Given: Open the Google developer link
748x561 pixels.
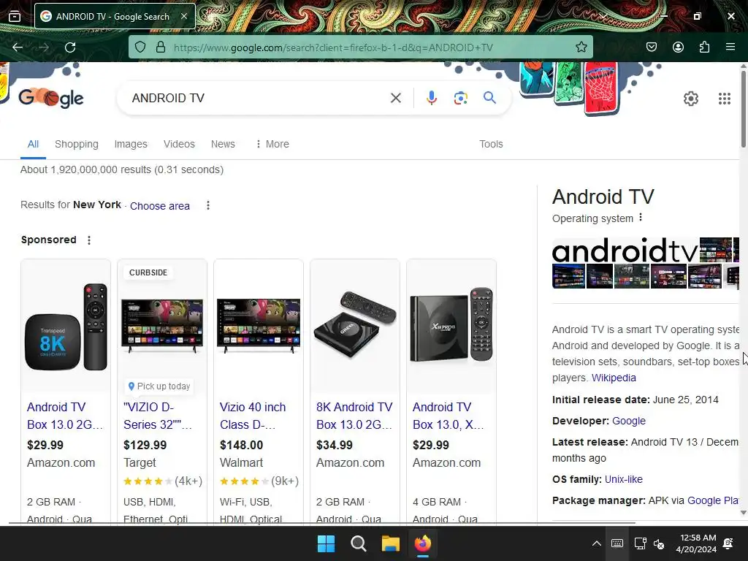Looking at the screenshot, I should point(629,421).
